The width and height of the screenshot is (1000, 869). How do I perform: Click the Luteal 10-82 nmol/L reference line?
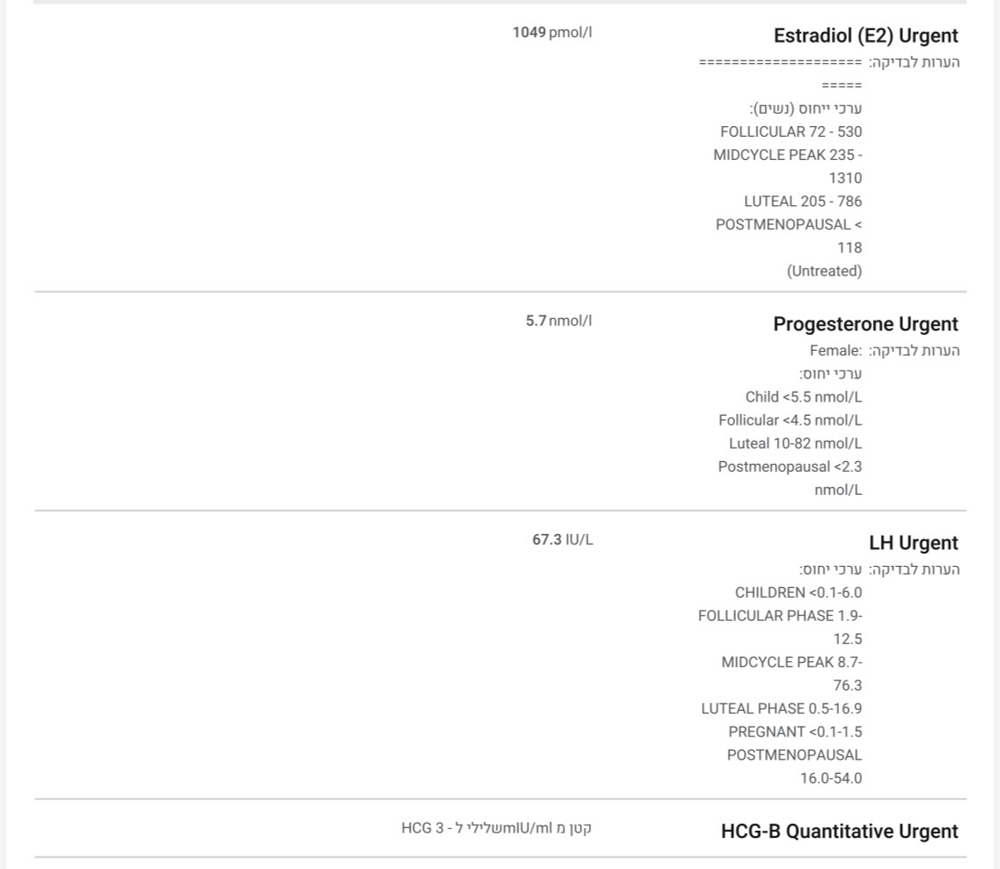click(796, 443)
